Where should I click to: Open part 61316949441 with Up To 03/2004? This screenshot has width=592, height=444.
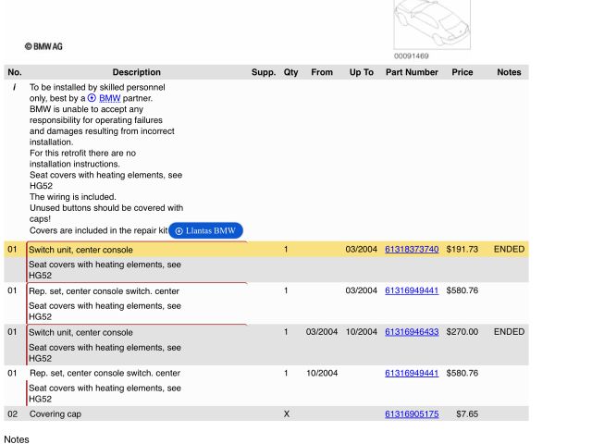click(x=412, y=291)
